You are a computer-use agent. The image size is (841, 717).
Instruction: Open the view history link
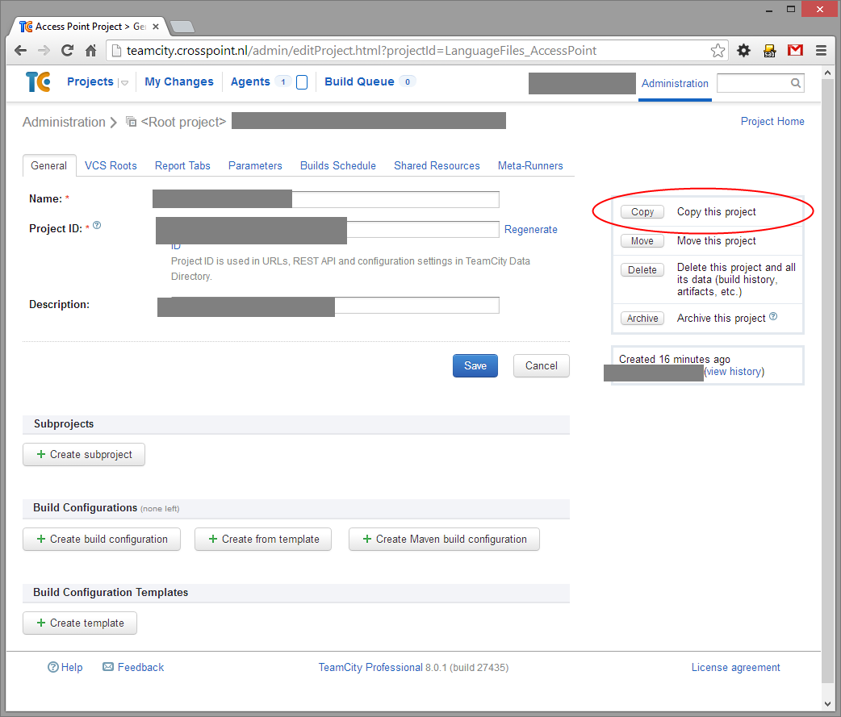(x=734, y=371)
